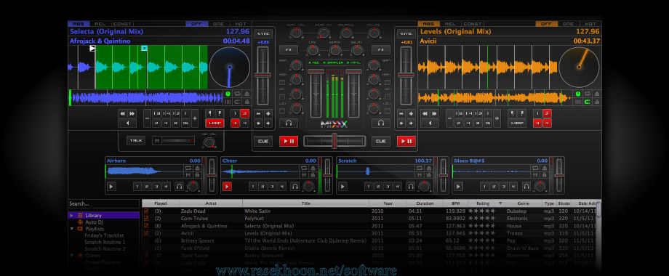This screenshot has height=276, width=669.
Task: Stop the Cheer sampler with red play button
Action: [227, 186]
